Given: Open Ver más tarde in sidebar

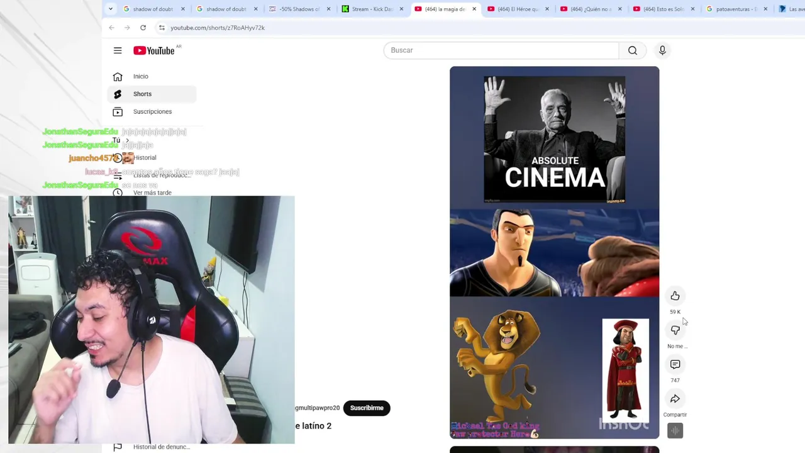Looking at the screenshot, I should pyautogui.click(x=152, y=193).
